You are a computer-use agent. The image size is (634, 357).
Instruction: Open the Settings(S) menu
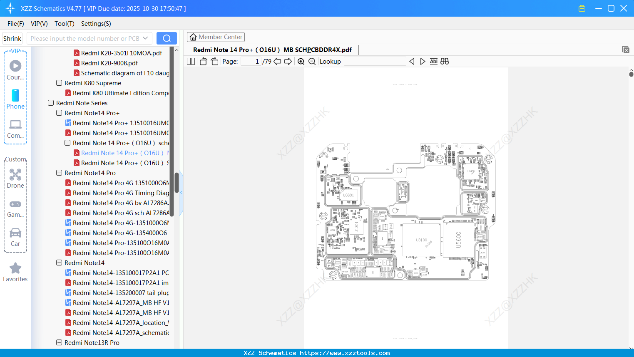click(96, 24)
